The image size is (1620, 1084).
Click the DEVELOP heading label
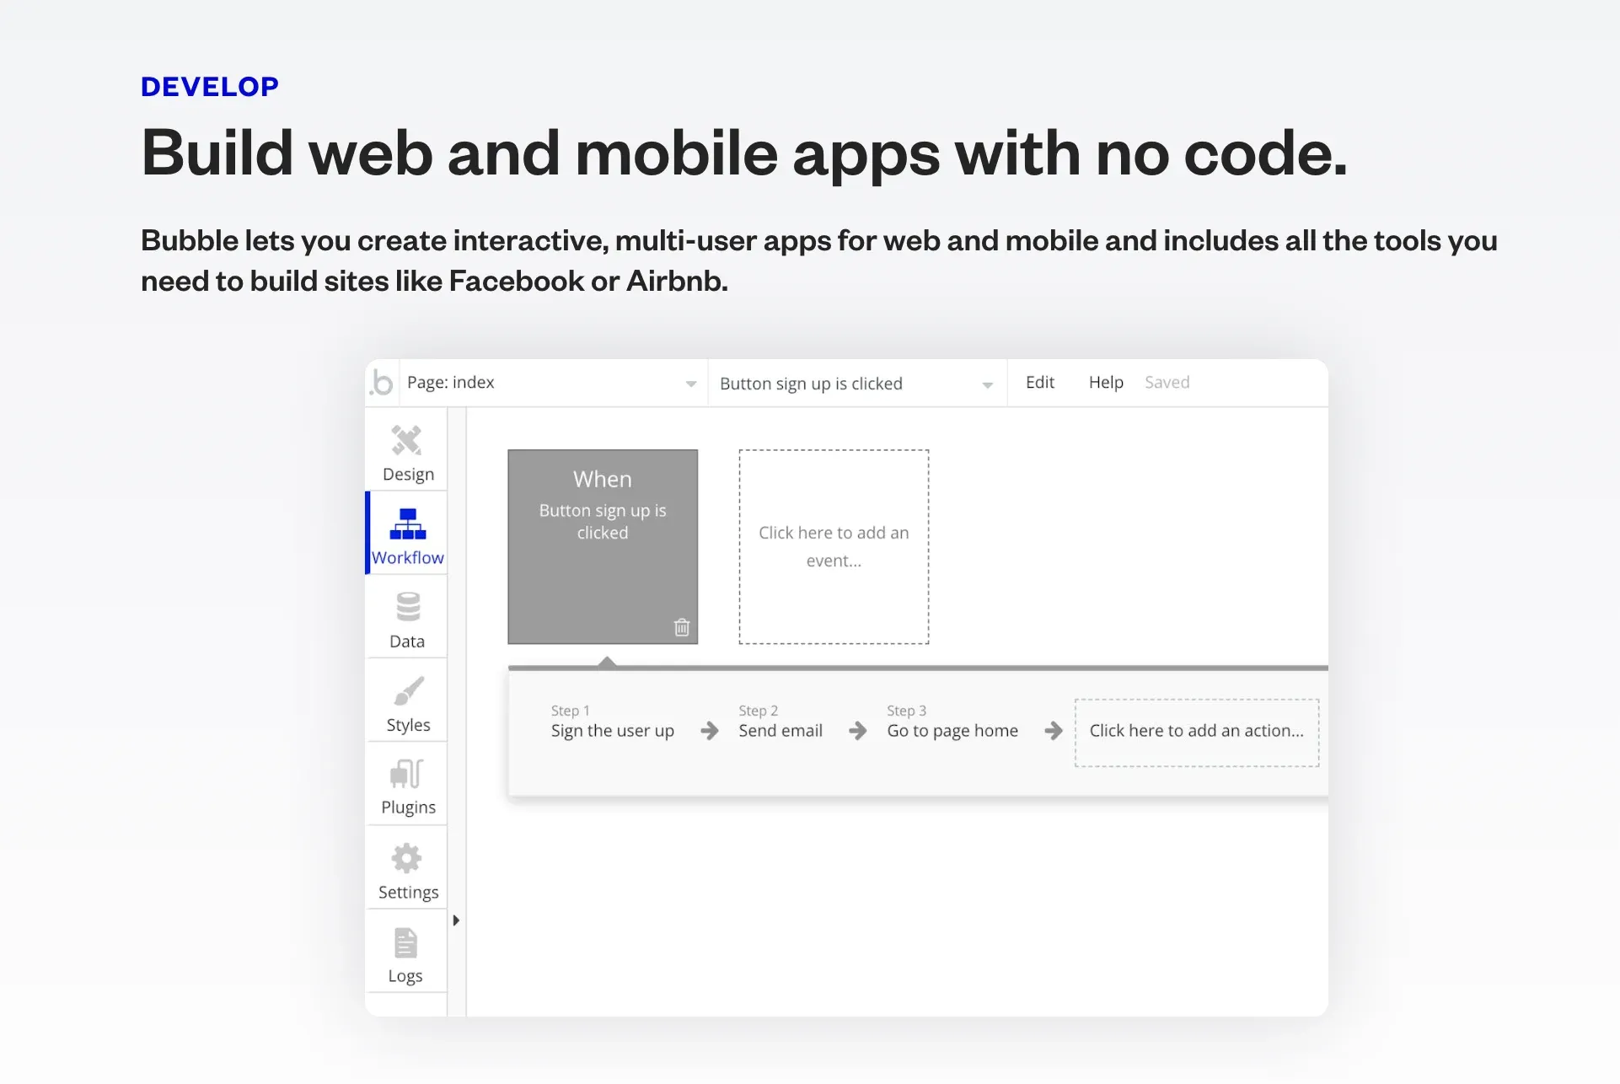210,87
